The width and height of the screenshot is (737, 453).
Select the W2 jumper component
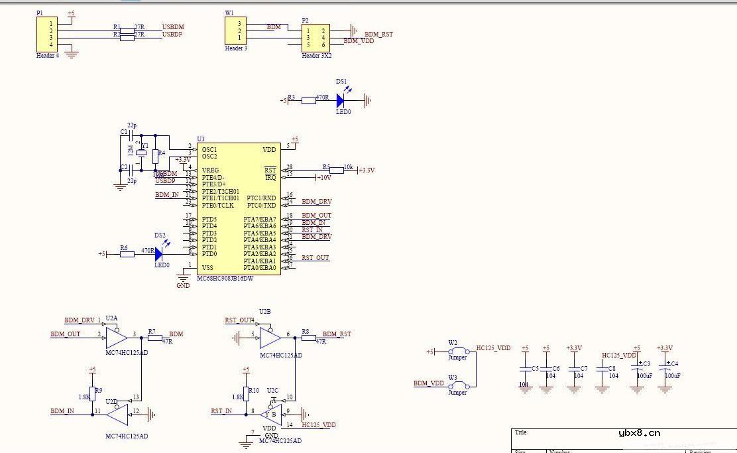[457, 350]
